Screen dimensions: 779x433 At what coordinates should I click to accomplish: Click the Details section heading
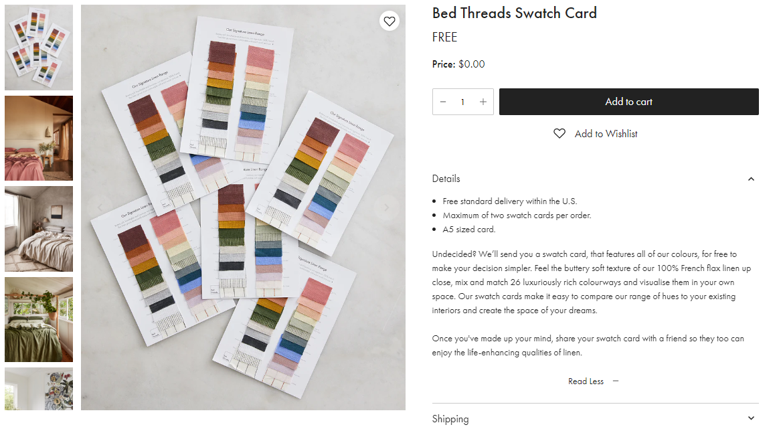pos(446,179)
